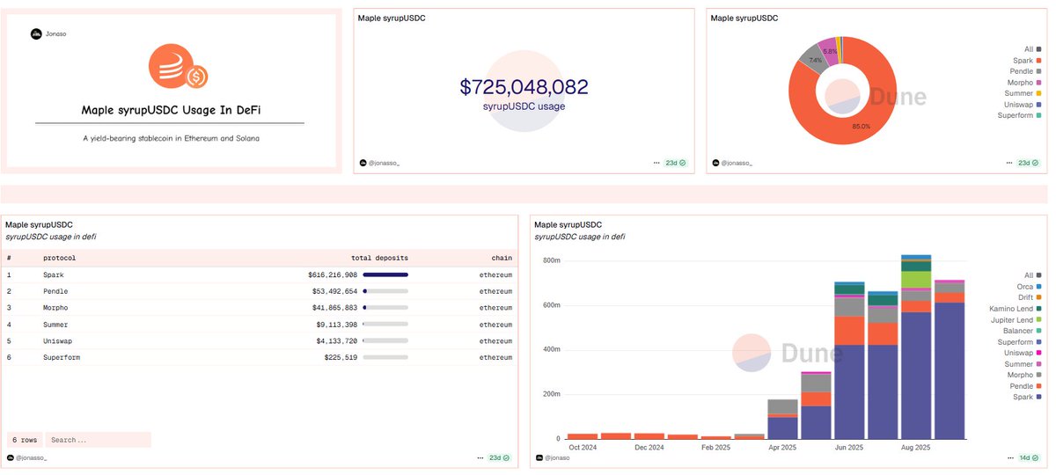
Task: Open the three-dot menu on the deposits table panel
Action: coord(480,457)
